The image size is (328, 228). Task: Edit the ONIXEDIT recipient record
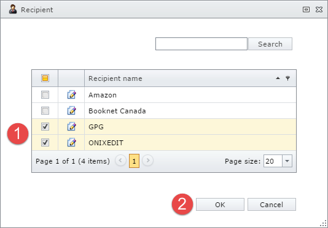(x=71, y=143)
